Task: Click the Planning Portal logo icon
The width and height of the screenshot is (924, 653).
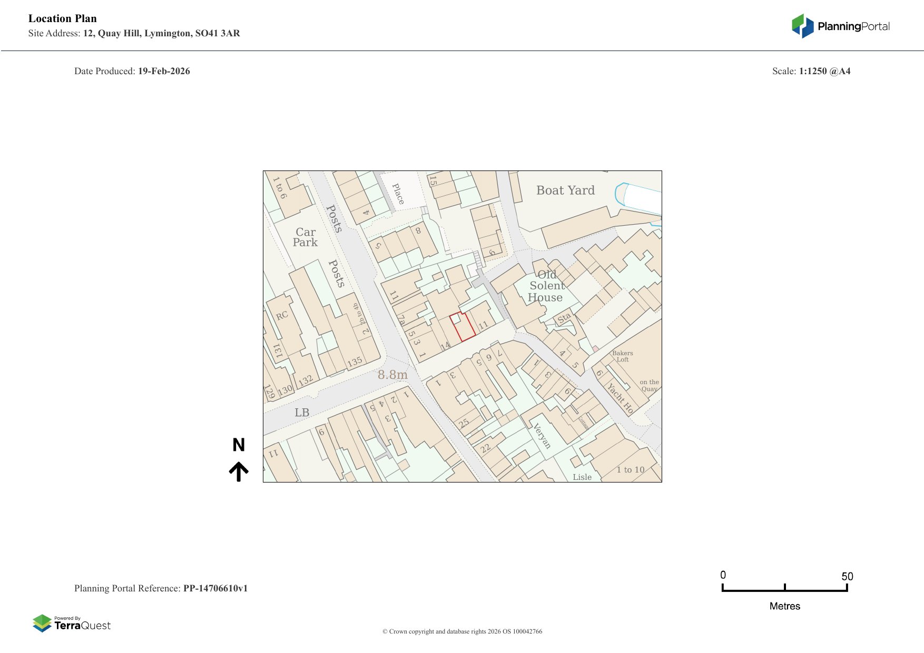Action: [x=802, y=26]
